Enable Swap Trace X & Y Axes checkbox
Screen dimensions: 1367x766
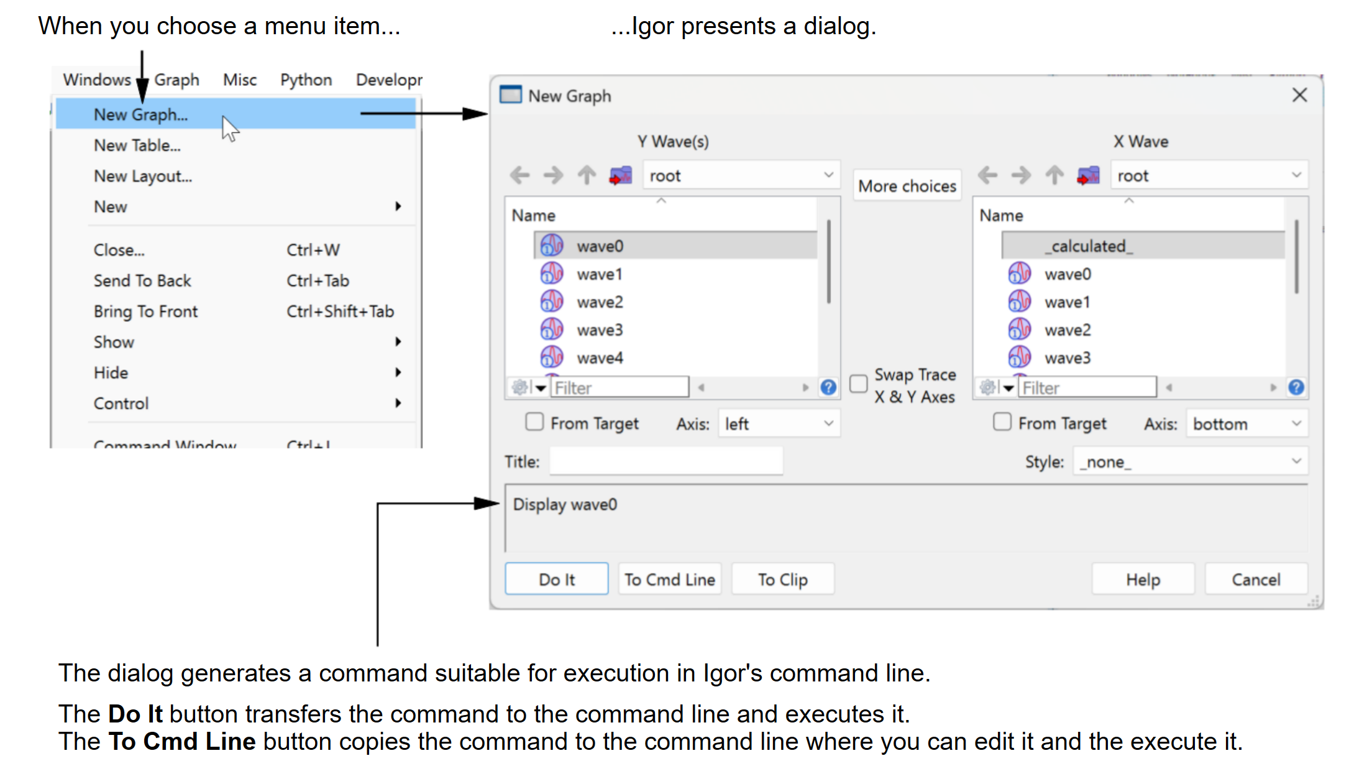point(859,384)
